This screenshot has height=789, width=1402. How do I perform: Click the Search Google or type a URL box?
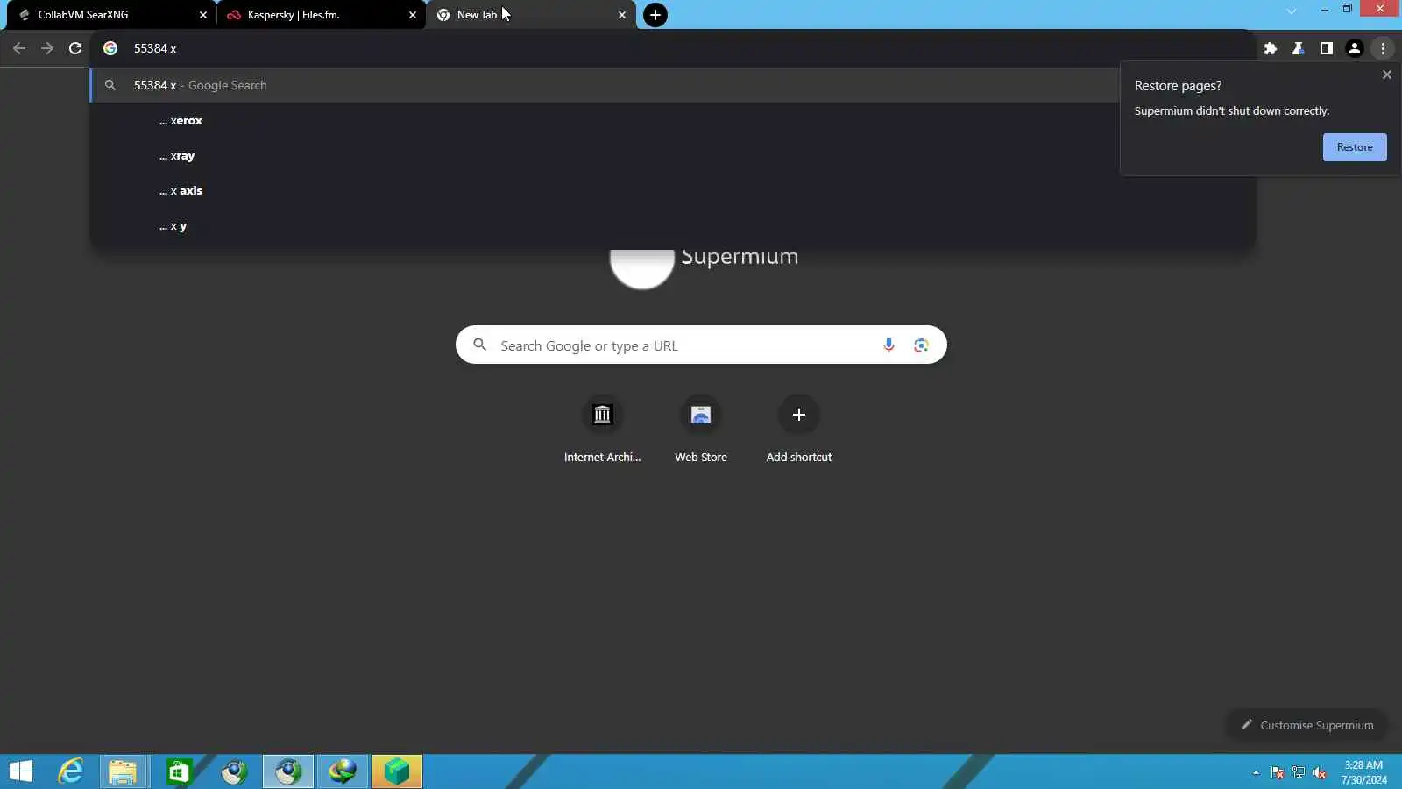tap(701, 345)
